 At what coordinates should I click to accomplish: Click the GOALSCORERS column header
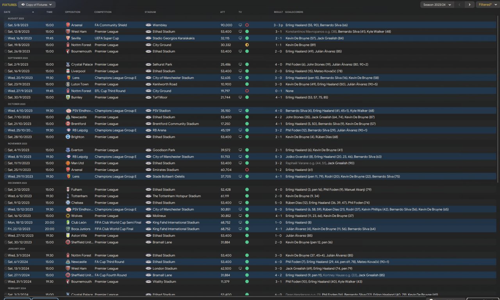pyautogui.click(x=294, y=12)
